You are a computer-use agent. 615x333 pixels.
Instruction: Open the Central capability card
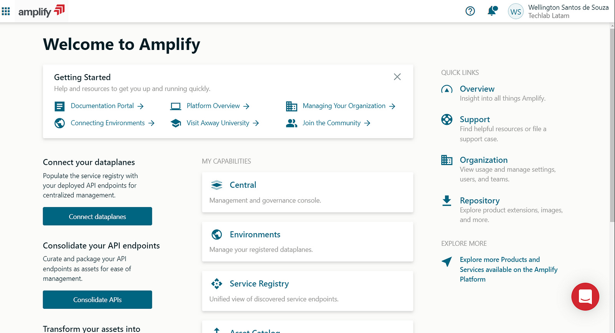[307, 192]
